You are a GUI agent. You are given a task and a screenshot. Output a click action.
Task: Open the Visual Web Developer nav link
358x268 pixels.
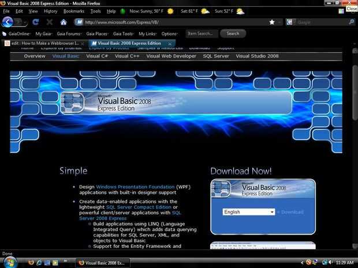(x=171, y=56)
